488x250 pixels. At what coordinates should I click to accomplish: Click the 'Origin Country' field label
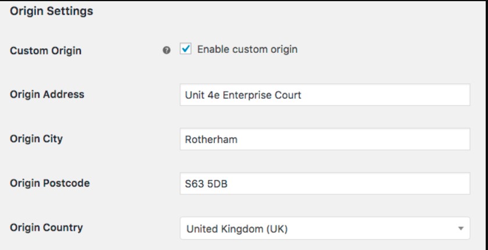(46, 227)
